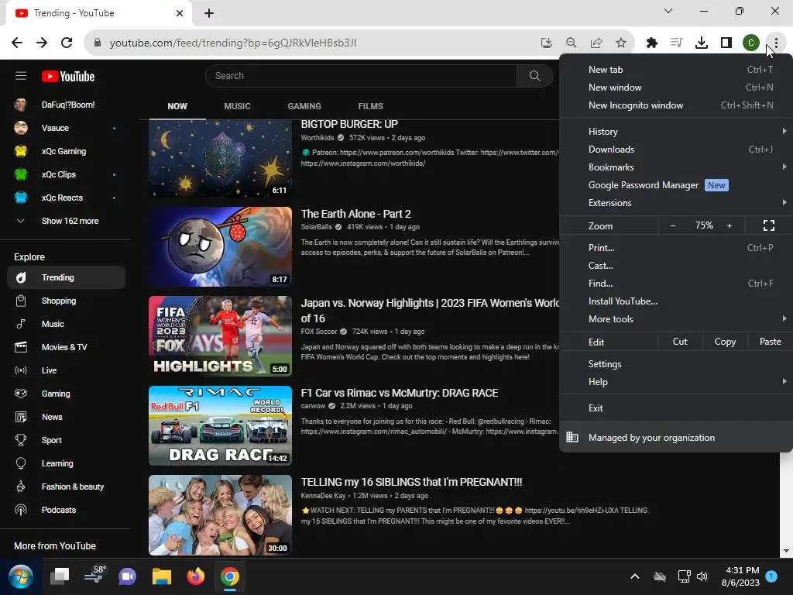Open the Vsauce subscription channel
793x595 pixels.
pos(67,128)
